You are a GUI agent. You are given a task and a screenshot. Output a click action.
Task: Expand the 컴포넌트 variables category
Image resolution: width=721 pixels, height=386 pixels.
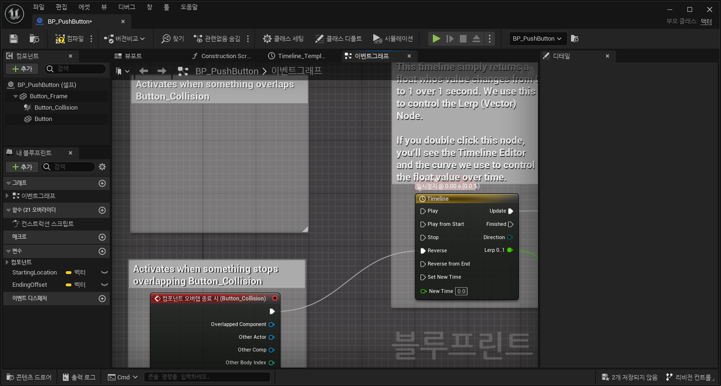(x=7, y=262)
